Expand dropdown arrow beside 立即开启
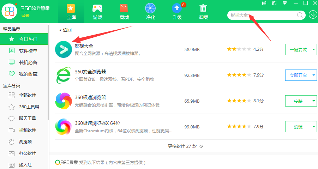 click(x=314, y=75)
